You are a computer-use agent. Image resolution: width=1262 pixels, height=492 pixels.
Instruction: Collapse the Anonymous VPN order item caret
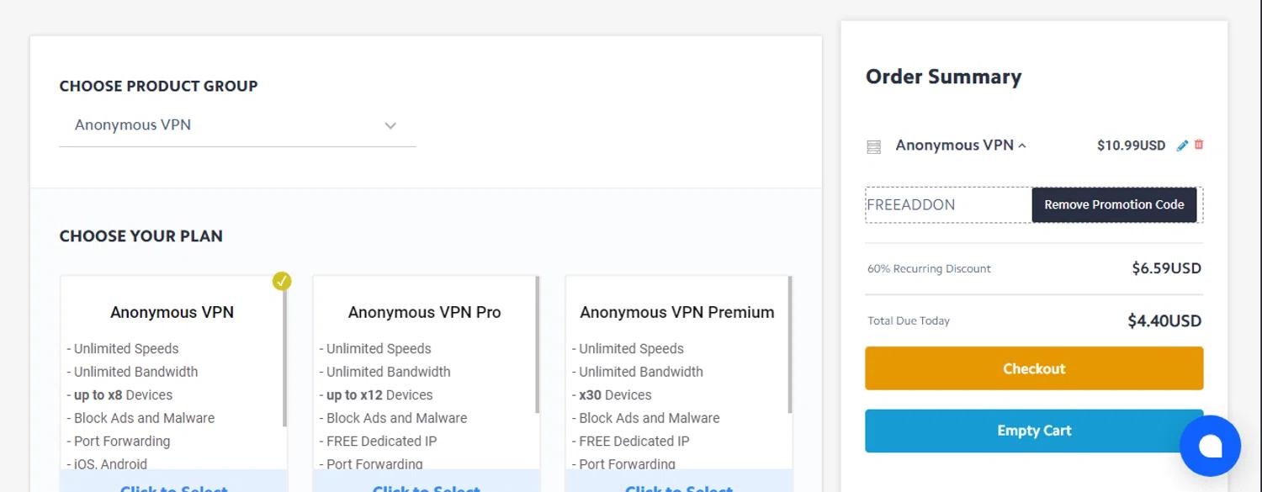1022,145
